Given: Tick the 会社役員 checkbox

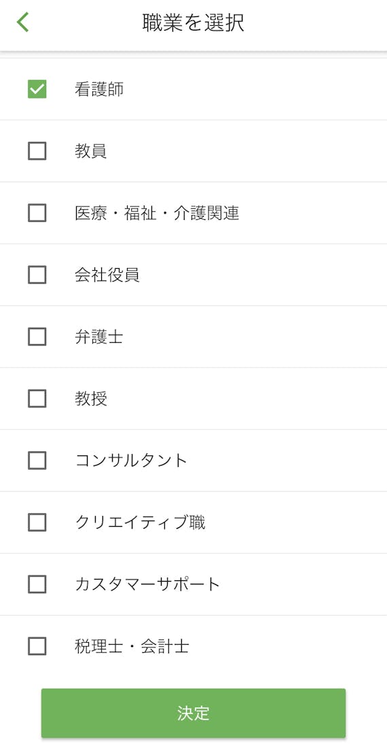Looking at the screenshot, I should tap(37, 275).
